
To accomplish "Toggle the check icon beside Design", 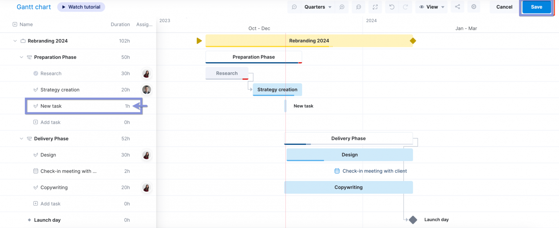I will pos(35,155).
